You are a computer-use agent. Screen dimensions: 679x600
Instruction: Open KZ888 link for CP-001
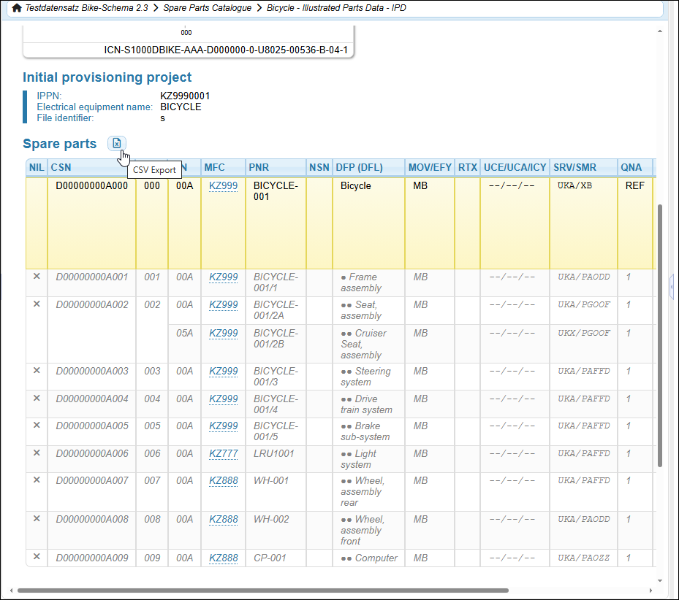click(223, 558)
